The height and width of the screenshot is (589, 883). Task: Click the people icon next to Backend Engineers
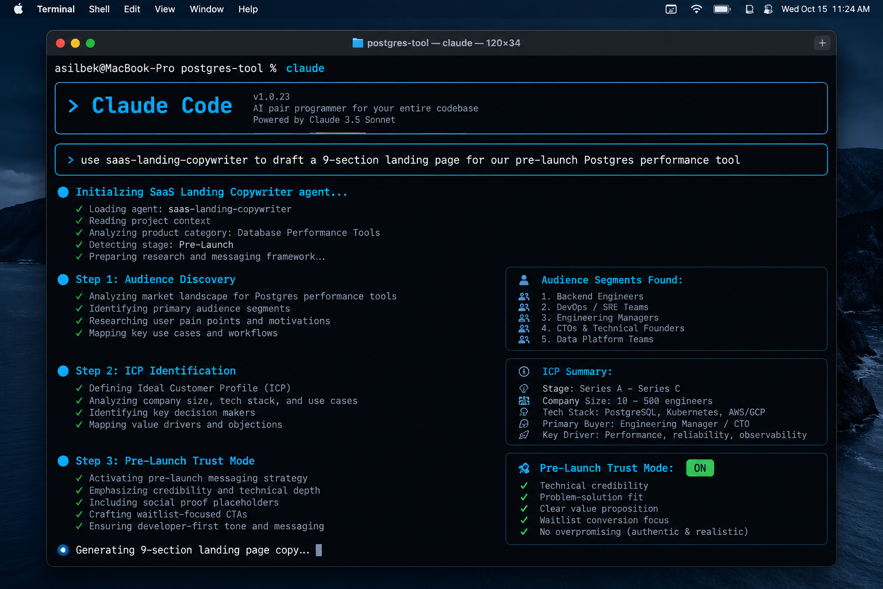524,297
